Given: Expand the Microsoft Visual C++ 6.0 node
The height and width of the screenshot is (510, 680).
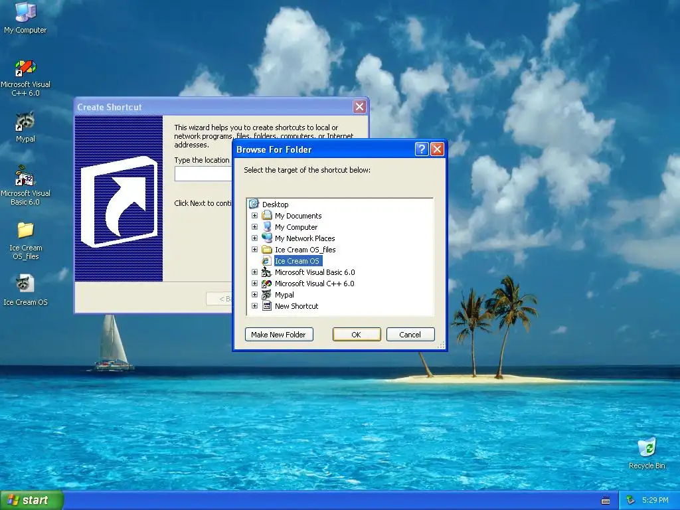Looking at the screenshot, I should coord(254,283).
